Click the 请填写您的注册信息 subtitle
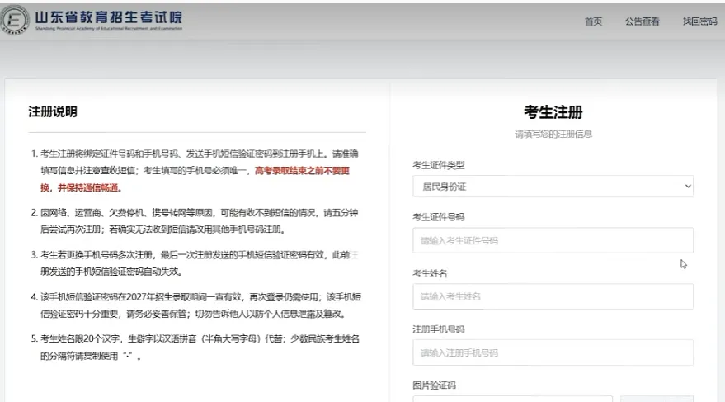 [x=553, y=135]
